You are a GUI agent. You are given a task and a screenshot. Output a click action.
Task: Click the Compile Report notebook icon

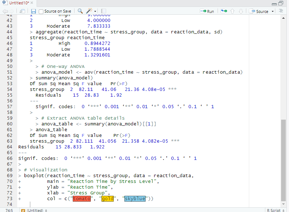[104, 11]
